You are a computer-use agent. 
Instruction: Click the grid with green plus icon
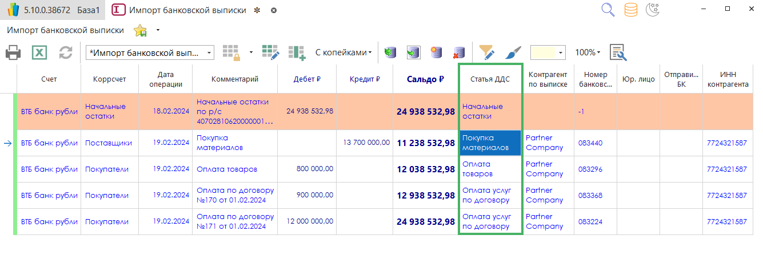[x=297, y=52]
